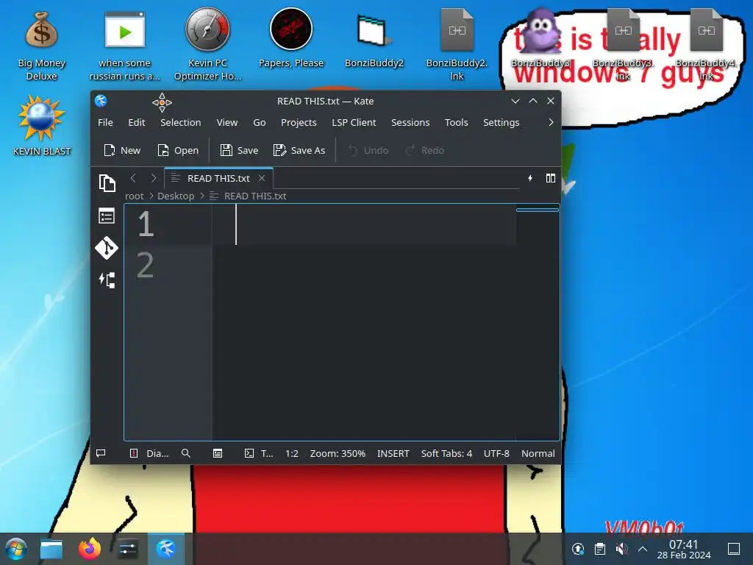The image size is (753, 565).
Task: Click the READ THIS.txt breadcrumb segment
Action: tap(255, 196)
